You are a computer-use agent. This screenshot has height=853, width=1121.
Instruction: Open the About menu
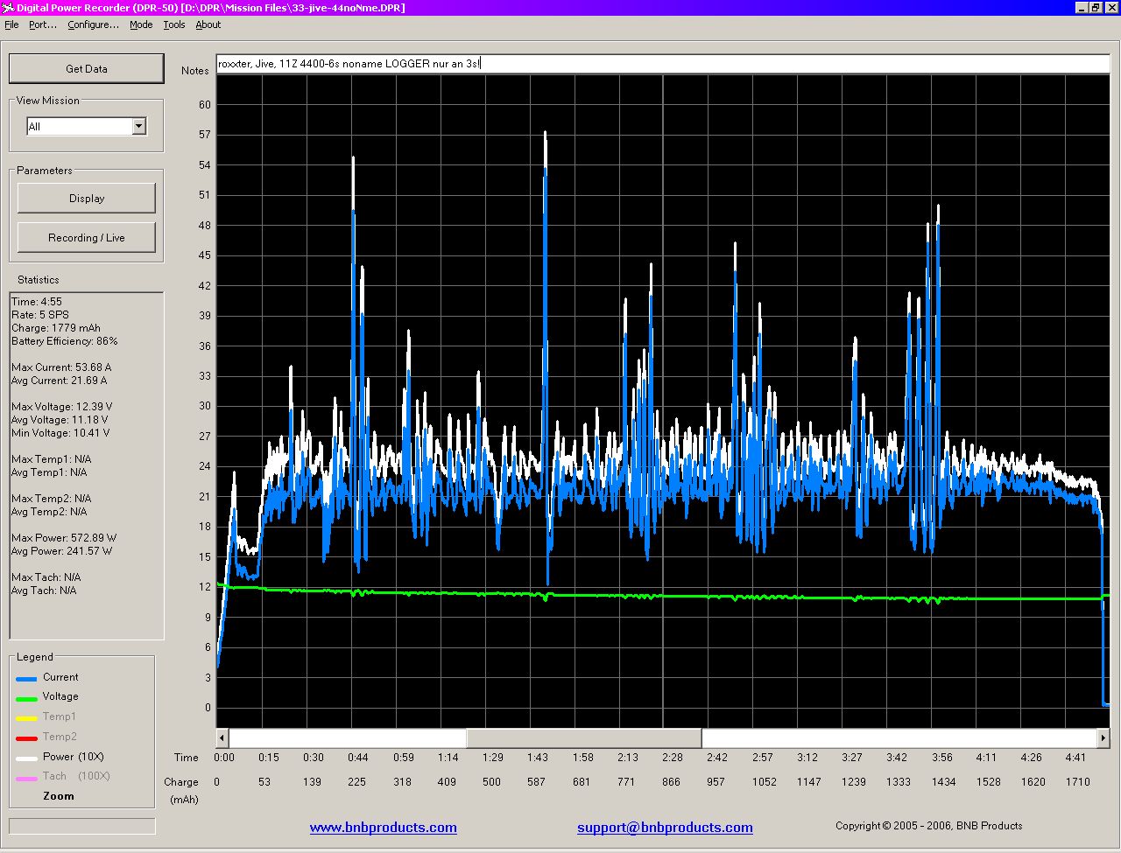[208, 24]
